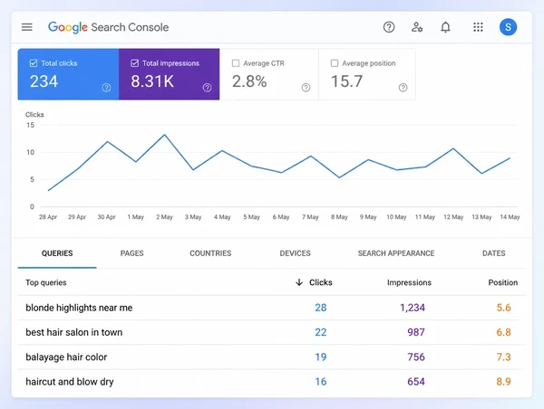This screenshot has height=409, width=544.
Task: Click help icon on Average CTR card
Action: pos(306,88)
